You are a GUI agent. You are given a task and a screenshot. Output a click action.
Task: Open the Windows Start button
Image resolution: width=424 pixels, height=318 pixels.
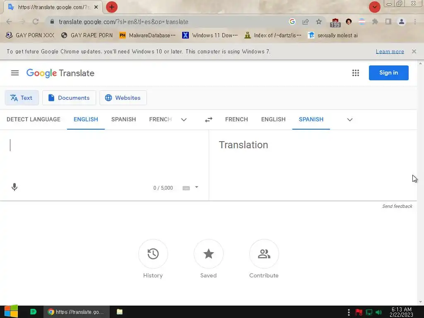(11, 311)
